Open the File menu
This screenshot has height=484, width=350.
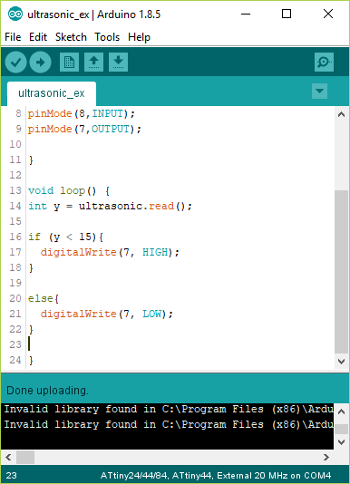[x=13, y=37]
